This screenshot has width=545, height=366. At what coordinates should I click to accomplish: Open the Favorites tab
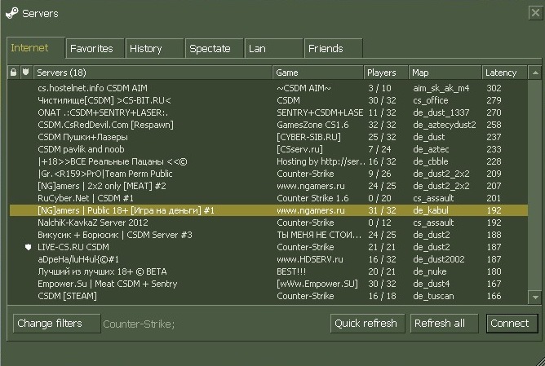(x=95, y=48)
